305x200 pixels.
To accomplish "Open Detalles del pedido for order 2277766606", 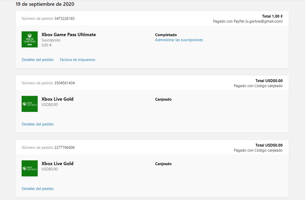I will coord(38,189).
